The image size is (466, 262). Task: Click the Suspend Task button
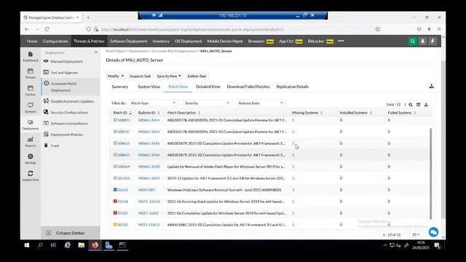(141, 76)
